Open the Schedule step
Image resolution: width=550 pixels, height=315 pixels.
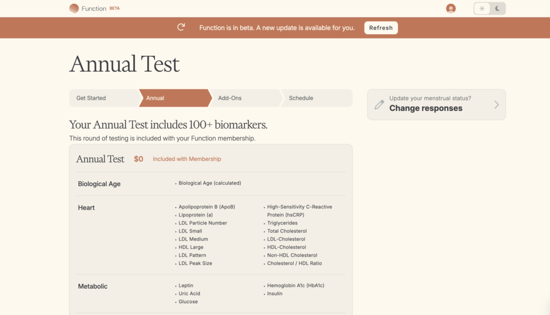[x=316, y=98]
